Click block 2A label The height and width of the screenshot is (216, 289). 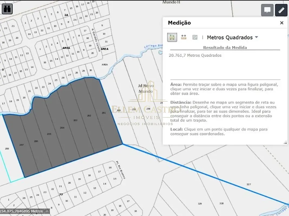[66, 15]
